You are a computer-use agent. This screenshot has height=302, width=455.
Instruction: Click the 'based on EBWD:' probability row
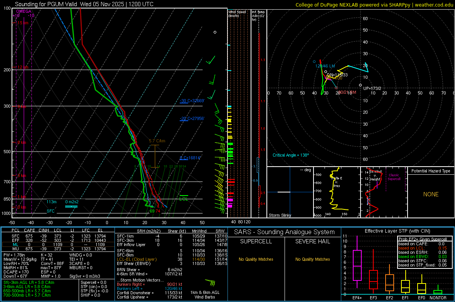(423, 256)
